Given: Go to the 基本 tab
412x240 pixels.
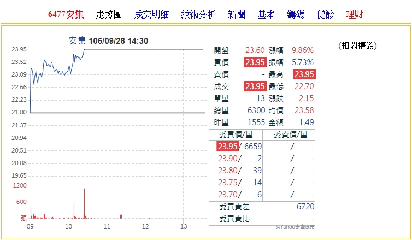Looking at the screenshot, I should click(266, 14).
